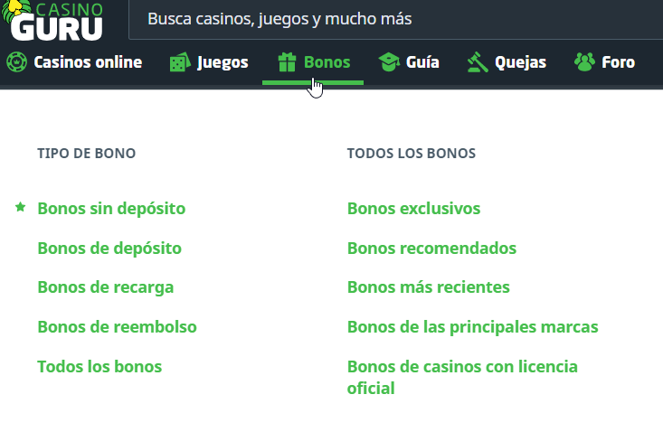Open Bonos sin depósito link
Screen dimensions: 663x432
click(111, 209)
